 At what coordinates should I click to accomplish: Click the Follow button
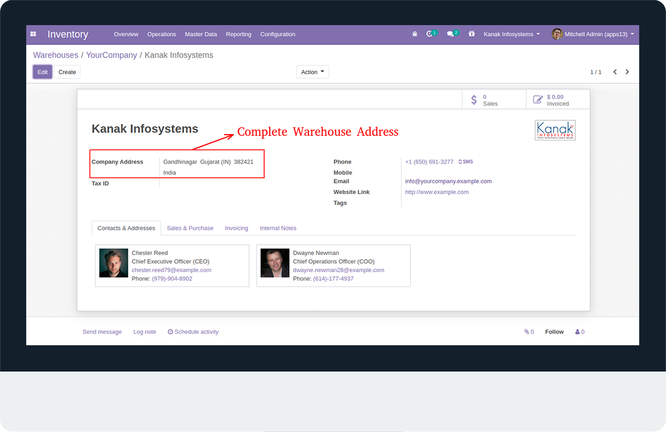click(x=554, y=332)
